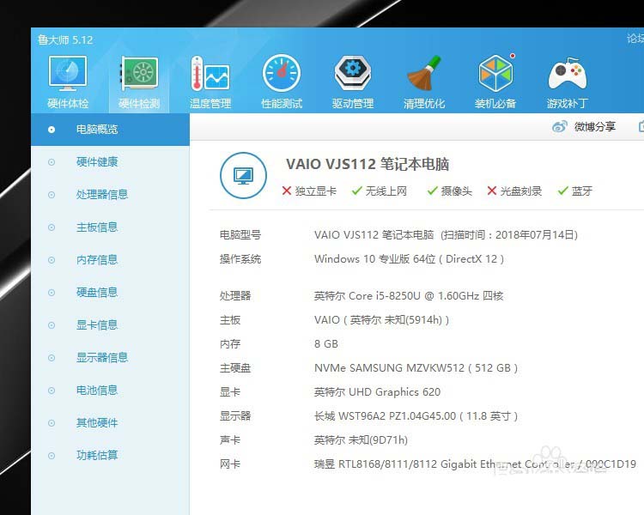The width and height of the screenshot is (644, 515).
Task: Click NVMe SAMSUNG MZVKW512 disk value
Action: click(x=416, y=368)
